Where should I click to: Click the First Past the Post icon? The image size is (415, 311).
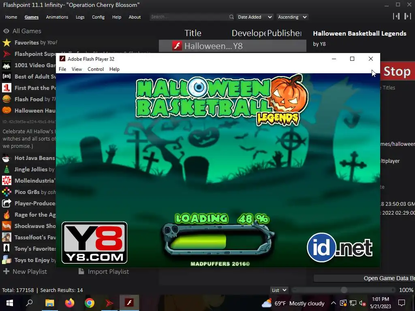6,88
